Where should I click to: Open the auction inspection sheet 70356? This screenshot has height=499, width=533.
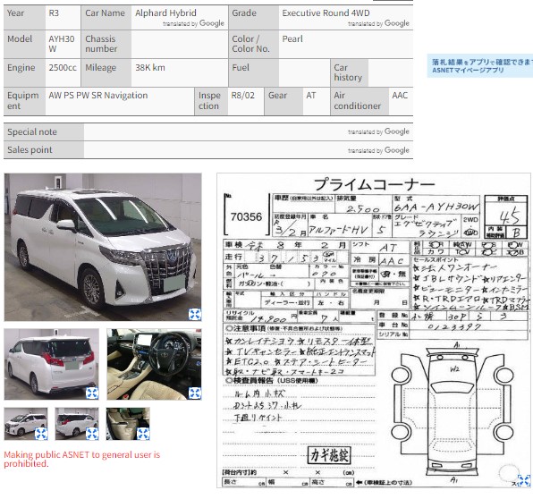pos(374,330)
